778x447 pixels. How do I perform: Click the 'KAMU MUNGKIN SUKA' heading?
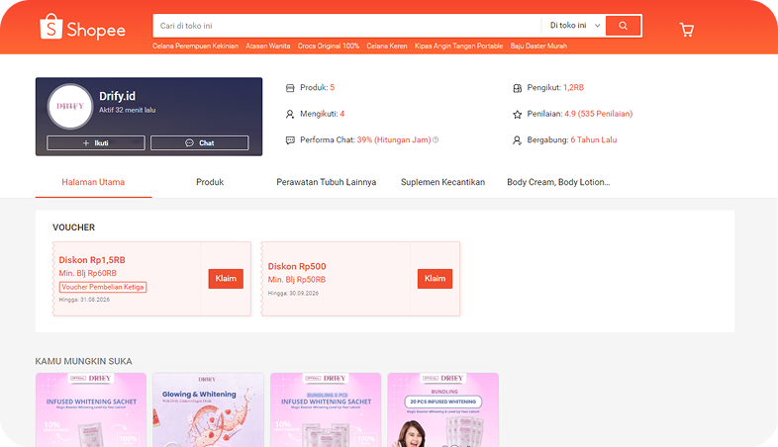tap(83, 361)
